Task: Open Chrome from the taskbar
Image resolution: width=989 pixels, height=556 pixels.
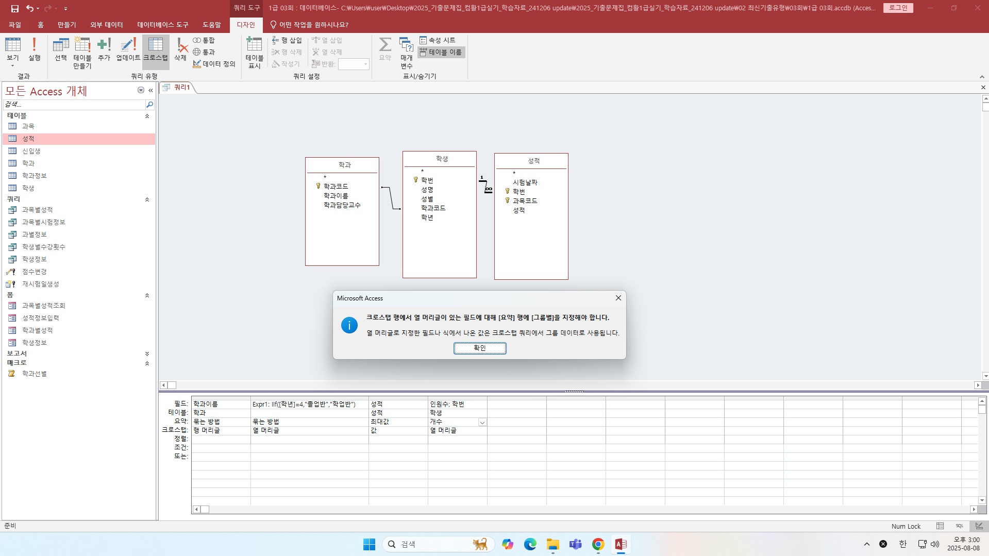Action: pyautogui.click(x=598, y=544)
